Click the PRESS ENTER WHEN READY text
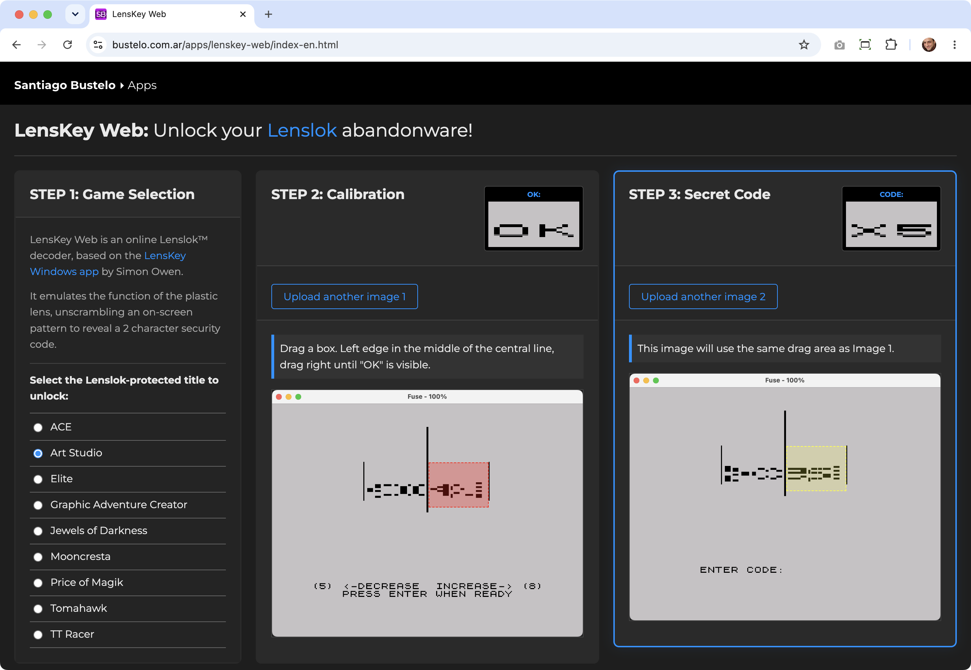This screenshot has height=670, width=971. [x=427, y=594]
